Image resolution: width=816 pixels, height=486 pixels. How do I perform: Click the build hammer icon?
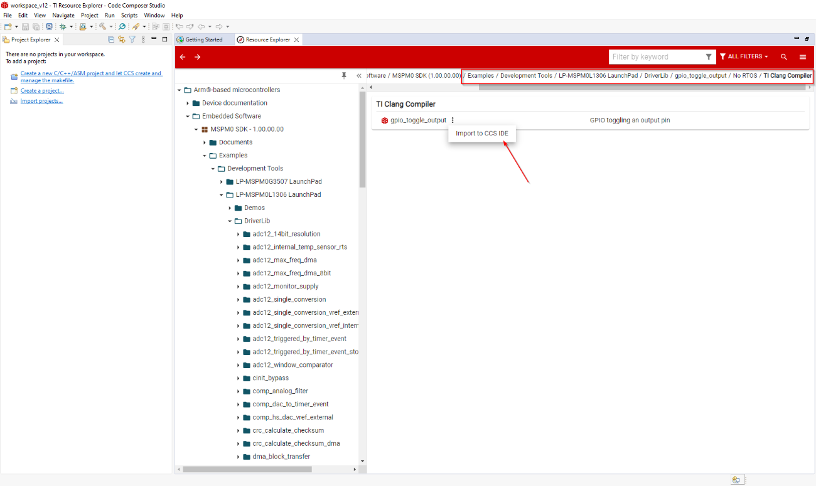click(x=102, y=27)
